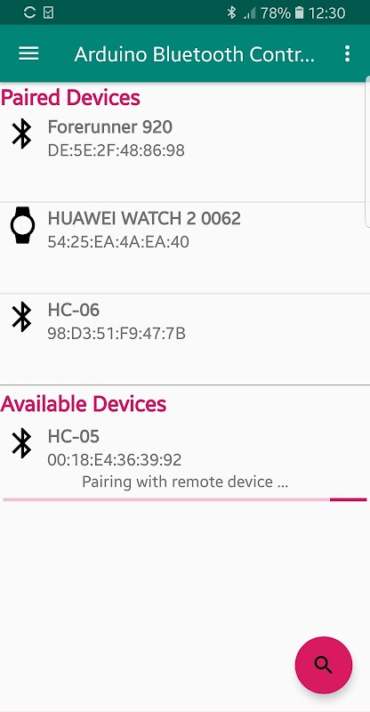Click the Pairing with remote device text
Screen dimensions: 370x712
click(x=185, y=481)
